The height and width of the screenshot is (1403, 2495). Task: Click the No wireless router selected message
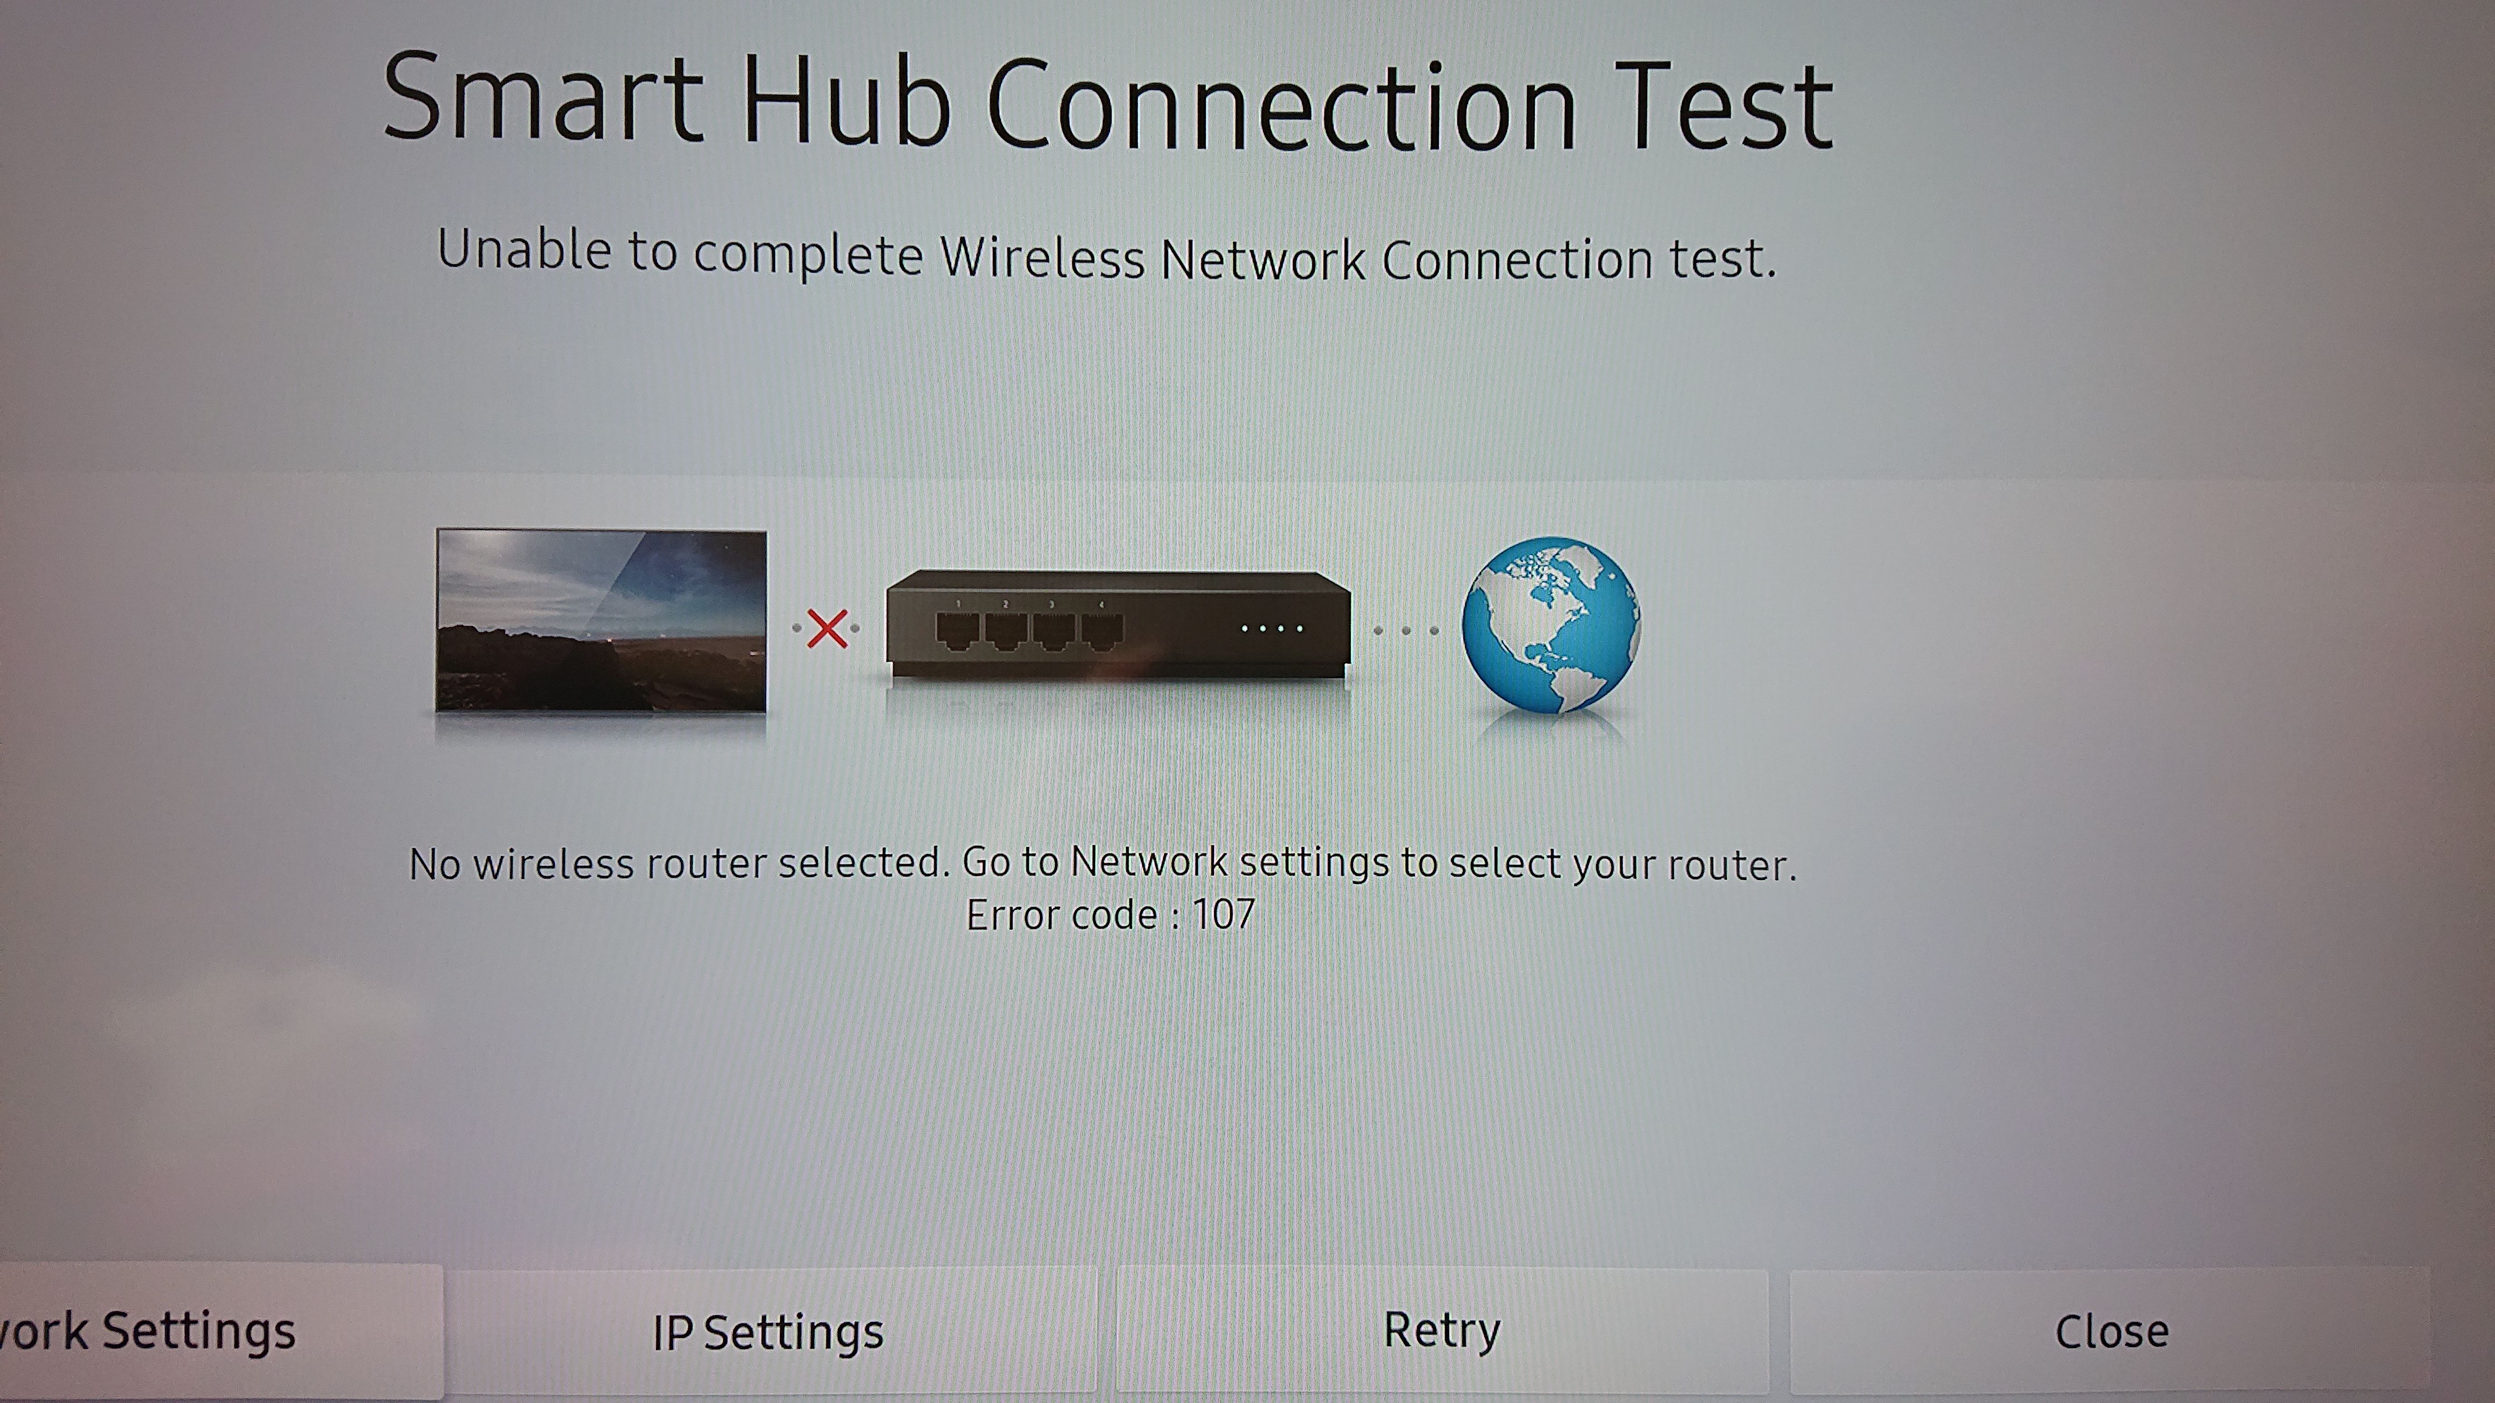1102,864
